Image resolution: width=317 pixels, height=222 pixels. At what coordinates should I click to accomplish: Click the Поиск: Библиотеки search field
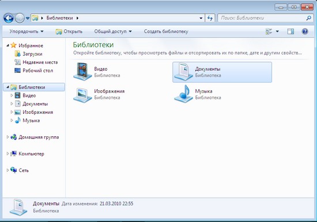point(263,18)
